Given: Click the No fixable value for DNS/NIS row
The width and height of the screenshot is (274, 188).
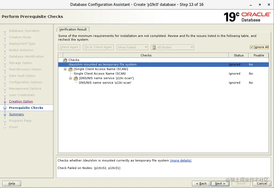Looking at the screenshot, I should (x=251, y=83).
